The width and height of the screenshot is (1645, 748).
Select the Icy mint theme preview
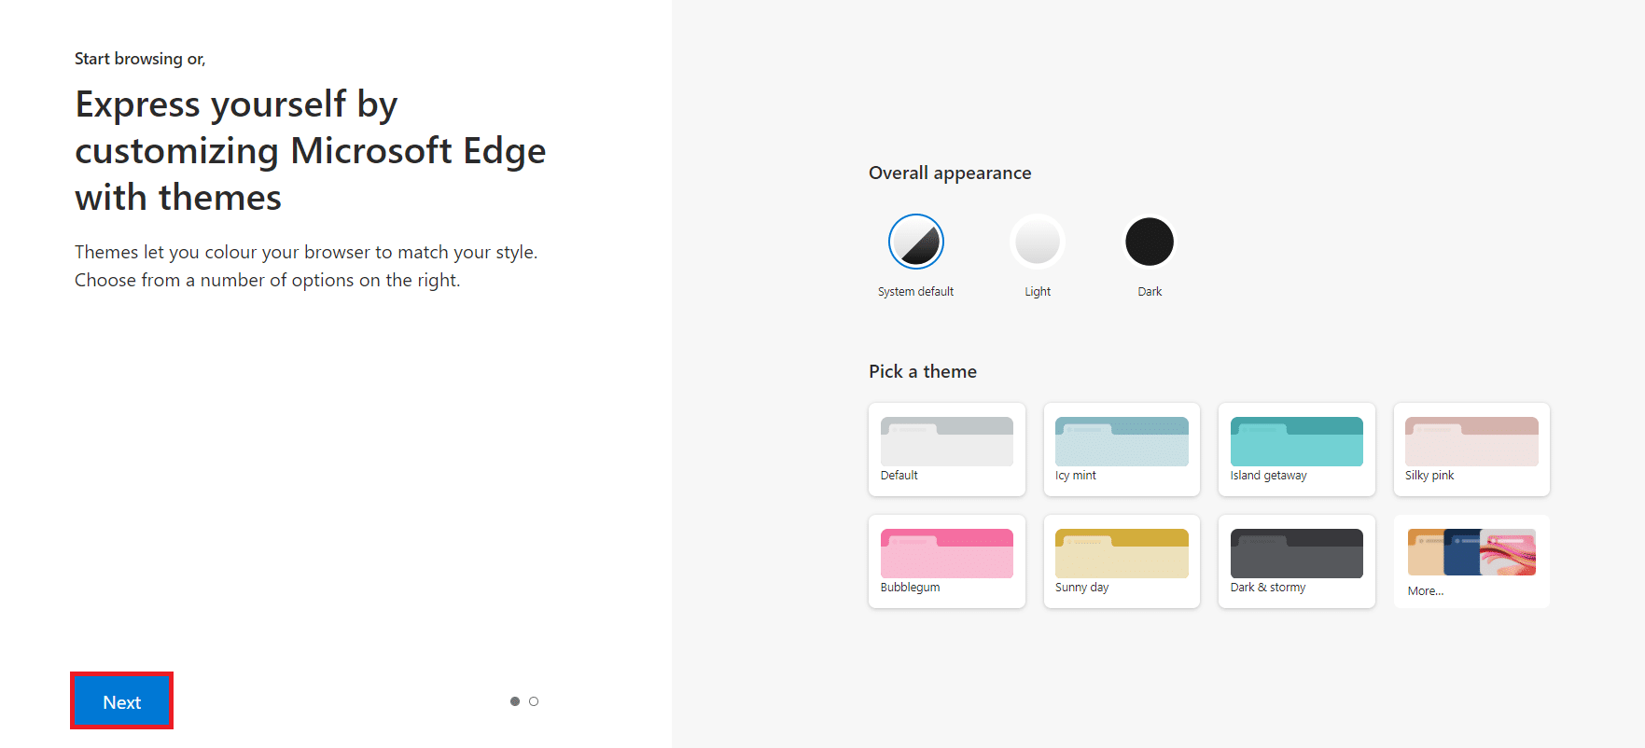pos(1121,441)
